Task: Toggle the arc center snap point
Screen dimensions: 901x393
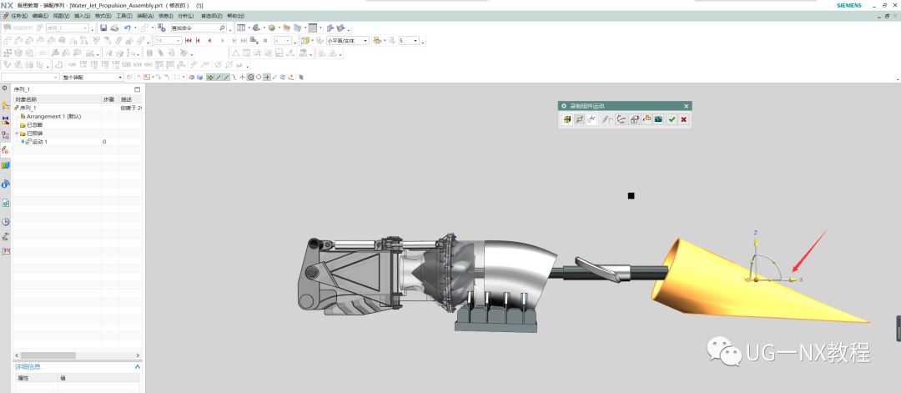Action: click(x=250, y=77)
